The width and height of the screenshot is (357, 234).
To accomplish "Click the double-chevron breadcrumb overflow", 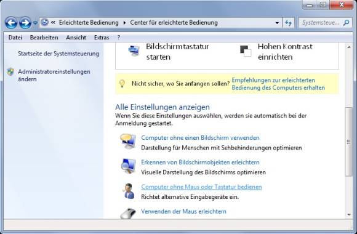I will (x=54, y=22).
